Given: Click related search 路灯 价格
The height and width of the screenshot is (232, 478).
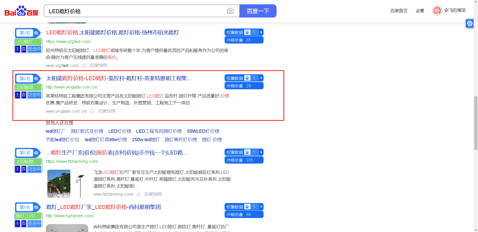Looking at the screenshot, I should 212,140.
